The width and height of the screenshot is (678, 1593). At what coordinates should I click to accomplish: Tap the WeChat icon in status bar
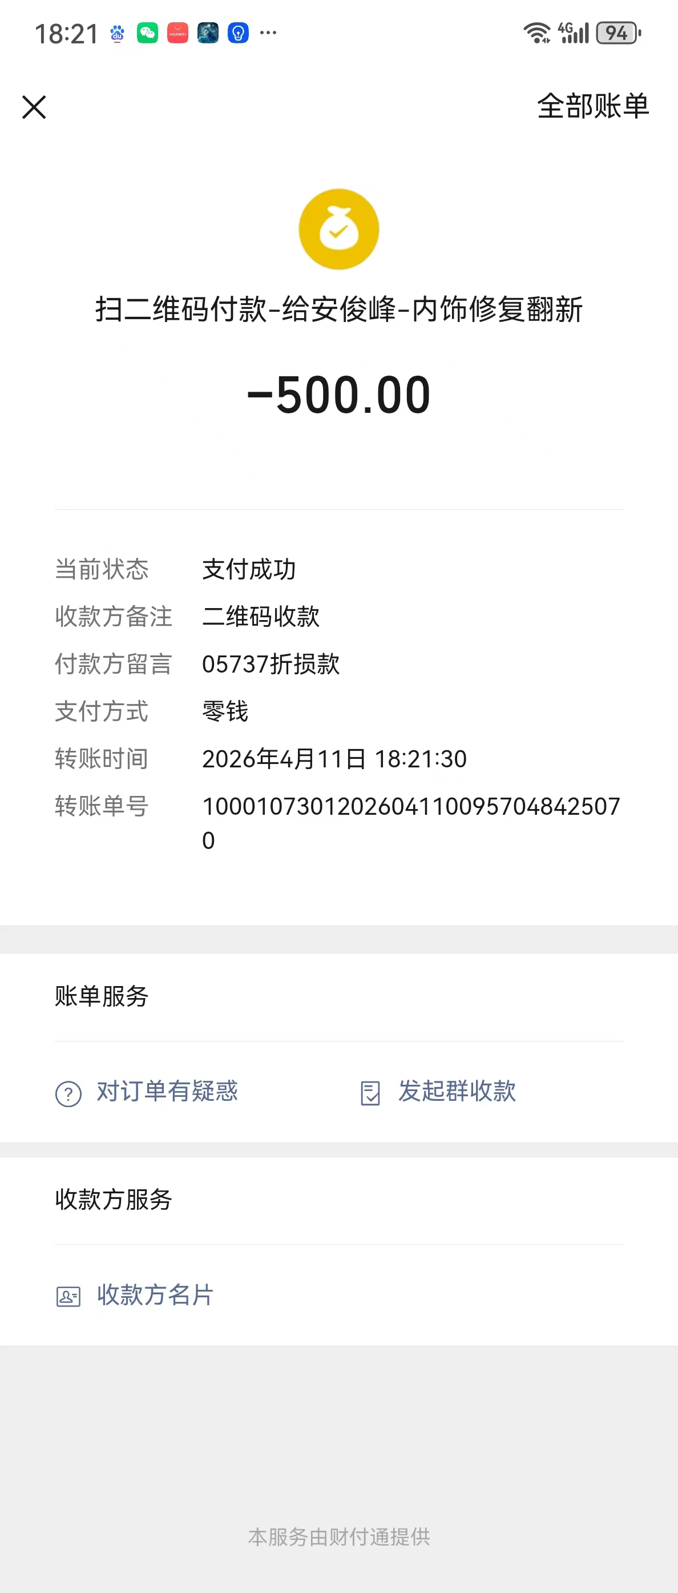pyautogui.click(x=147, y=33)
